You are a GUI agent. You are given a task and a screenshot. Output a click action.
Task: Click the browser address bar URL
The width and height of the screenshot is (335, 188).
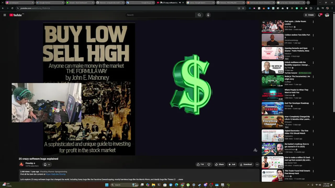35,8
